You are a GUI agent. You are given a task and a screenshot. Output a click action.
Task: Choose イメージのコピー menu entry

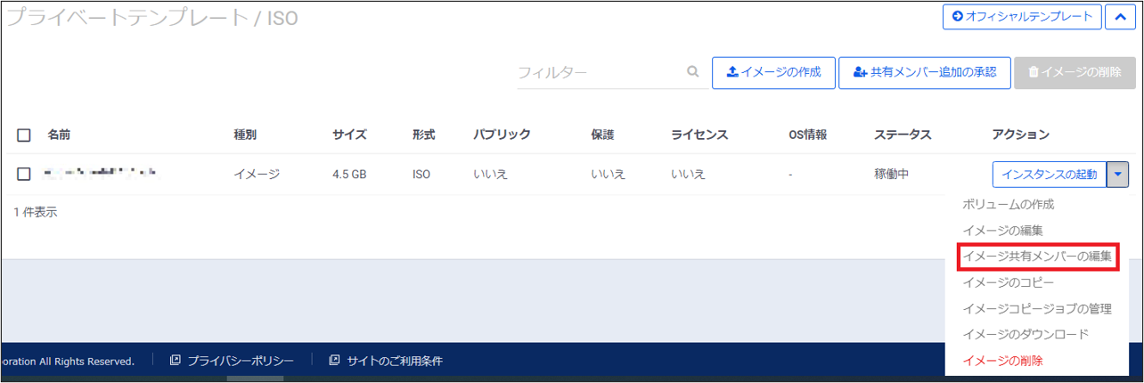(x=1008, y=282)
